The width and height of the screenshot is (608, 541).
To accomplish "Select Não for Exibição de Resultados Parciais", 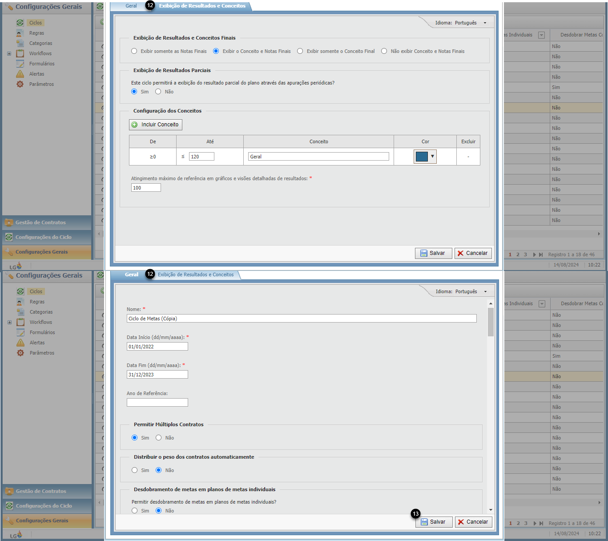I will [x=158, y=92].
